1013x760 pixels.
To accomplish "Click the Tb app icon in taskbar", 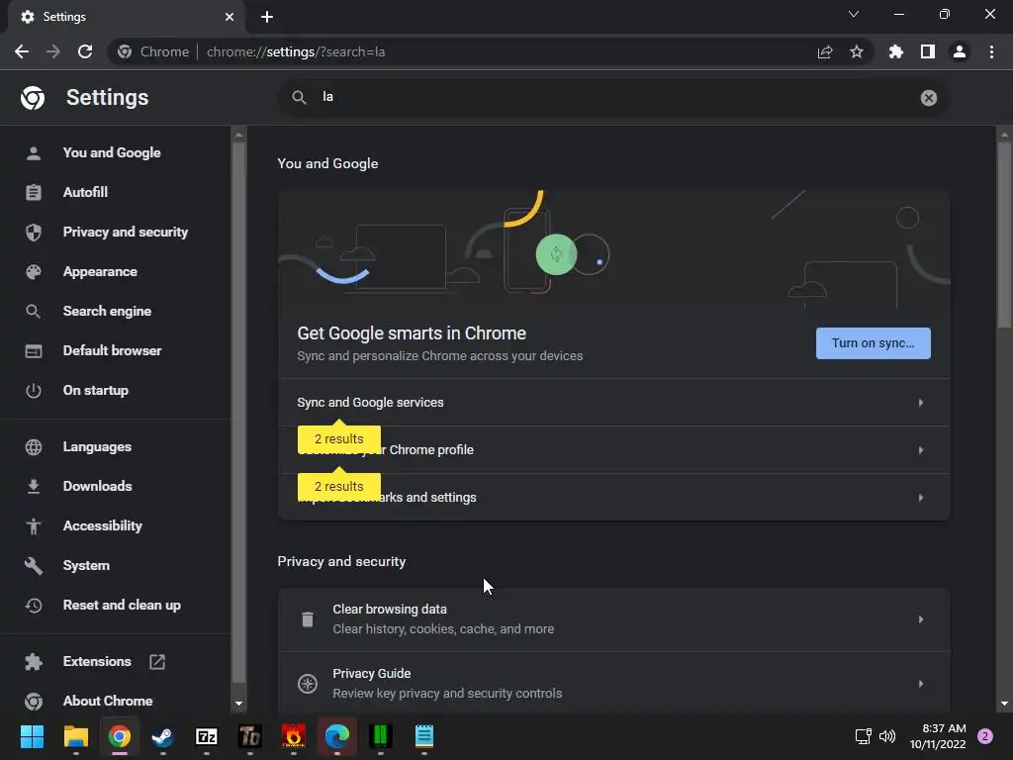I will tap(249, 736).
